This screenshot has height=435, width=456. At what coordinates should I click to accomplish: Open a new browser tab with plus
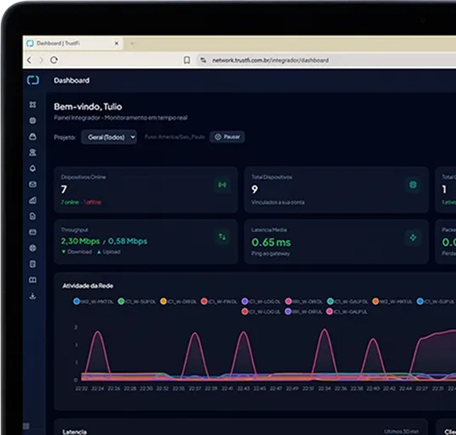[x=132, y=44]
